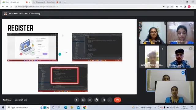Close the ScreenApp.IO browser tab

(x=60, y=2)
